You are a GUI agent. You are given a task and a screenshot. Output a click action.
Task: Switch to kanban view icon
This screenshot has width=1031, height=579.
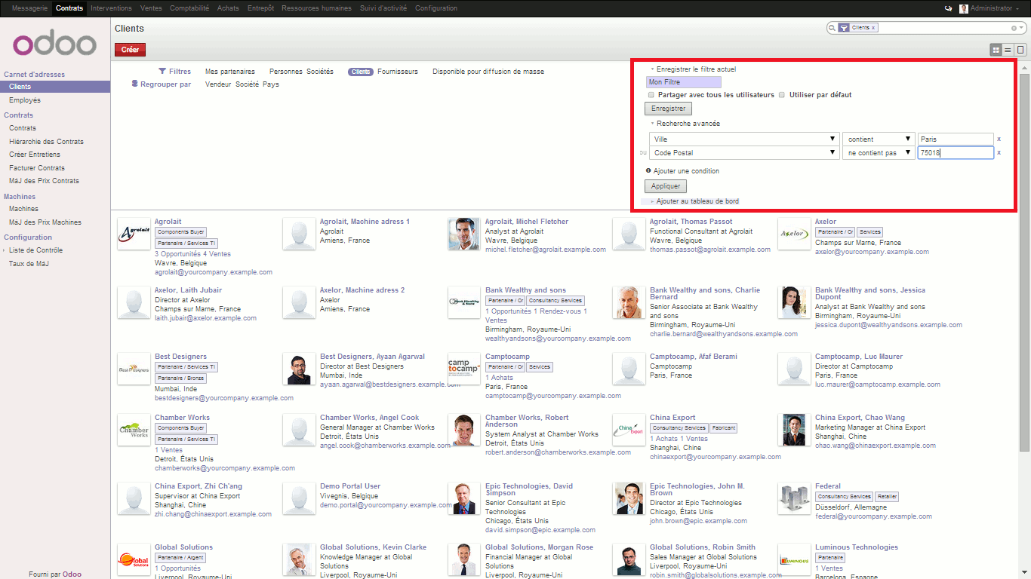[x=996, y=49]
